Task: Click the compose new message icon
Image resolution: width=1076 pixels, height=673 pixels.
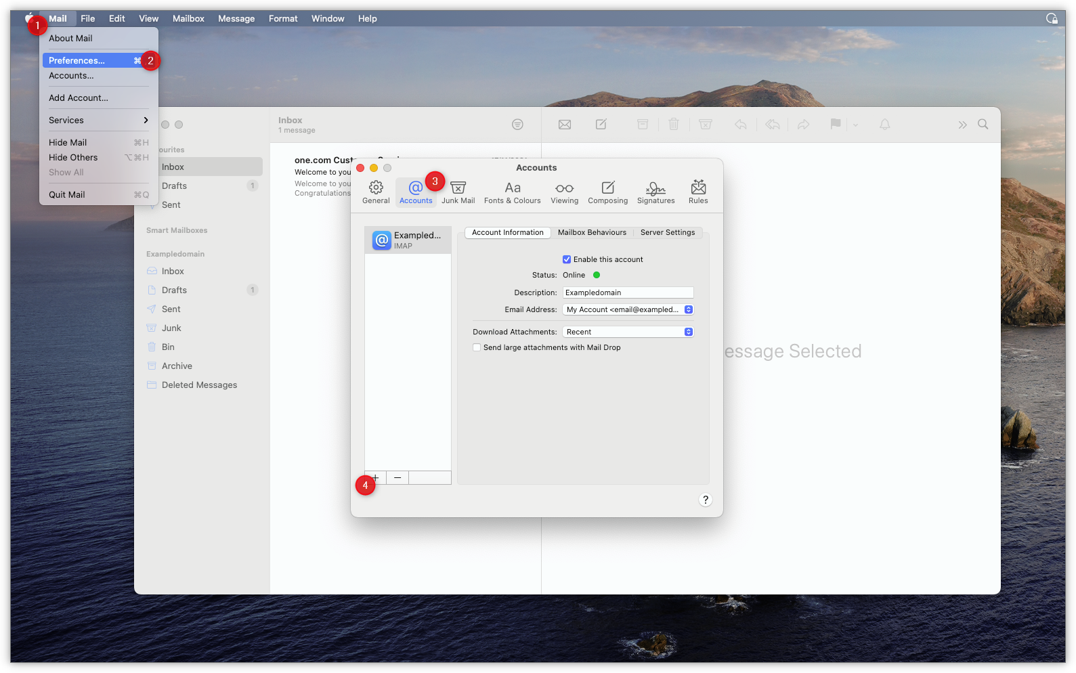Action: 601,125
